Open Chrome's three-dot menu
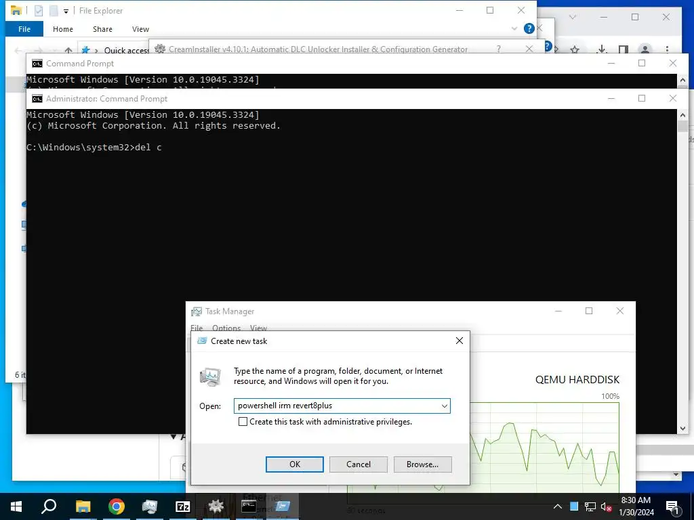 tap(667, 49)
